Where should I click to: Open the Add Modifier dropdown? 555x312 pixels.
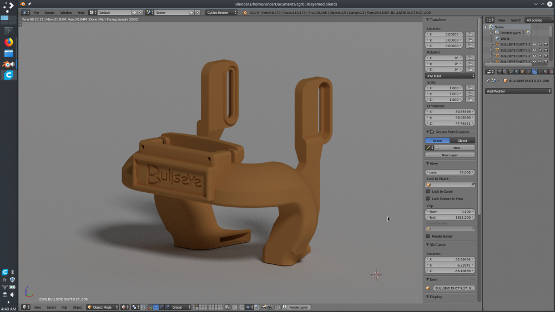[518, 91]
